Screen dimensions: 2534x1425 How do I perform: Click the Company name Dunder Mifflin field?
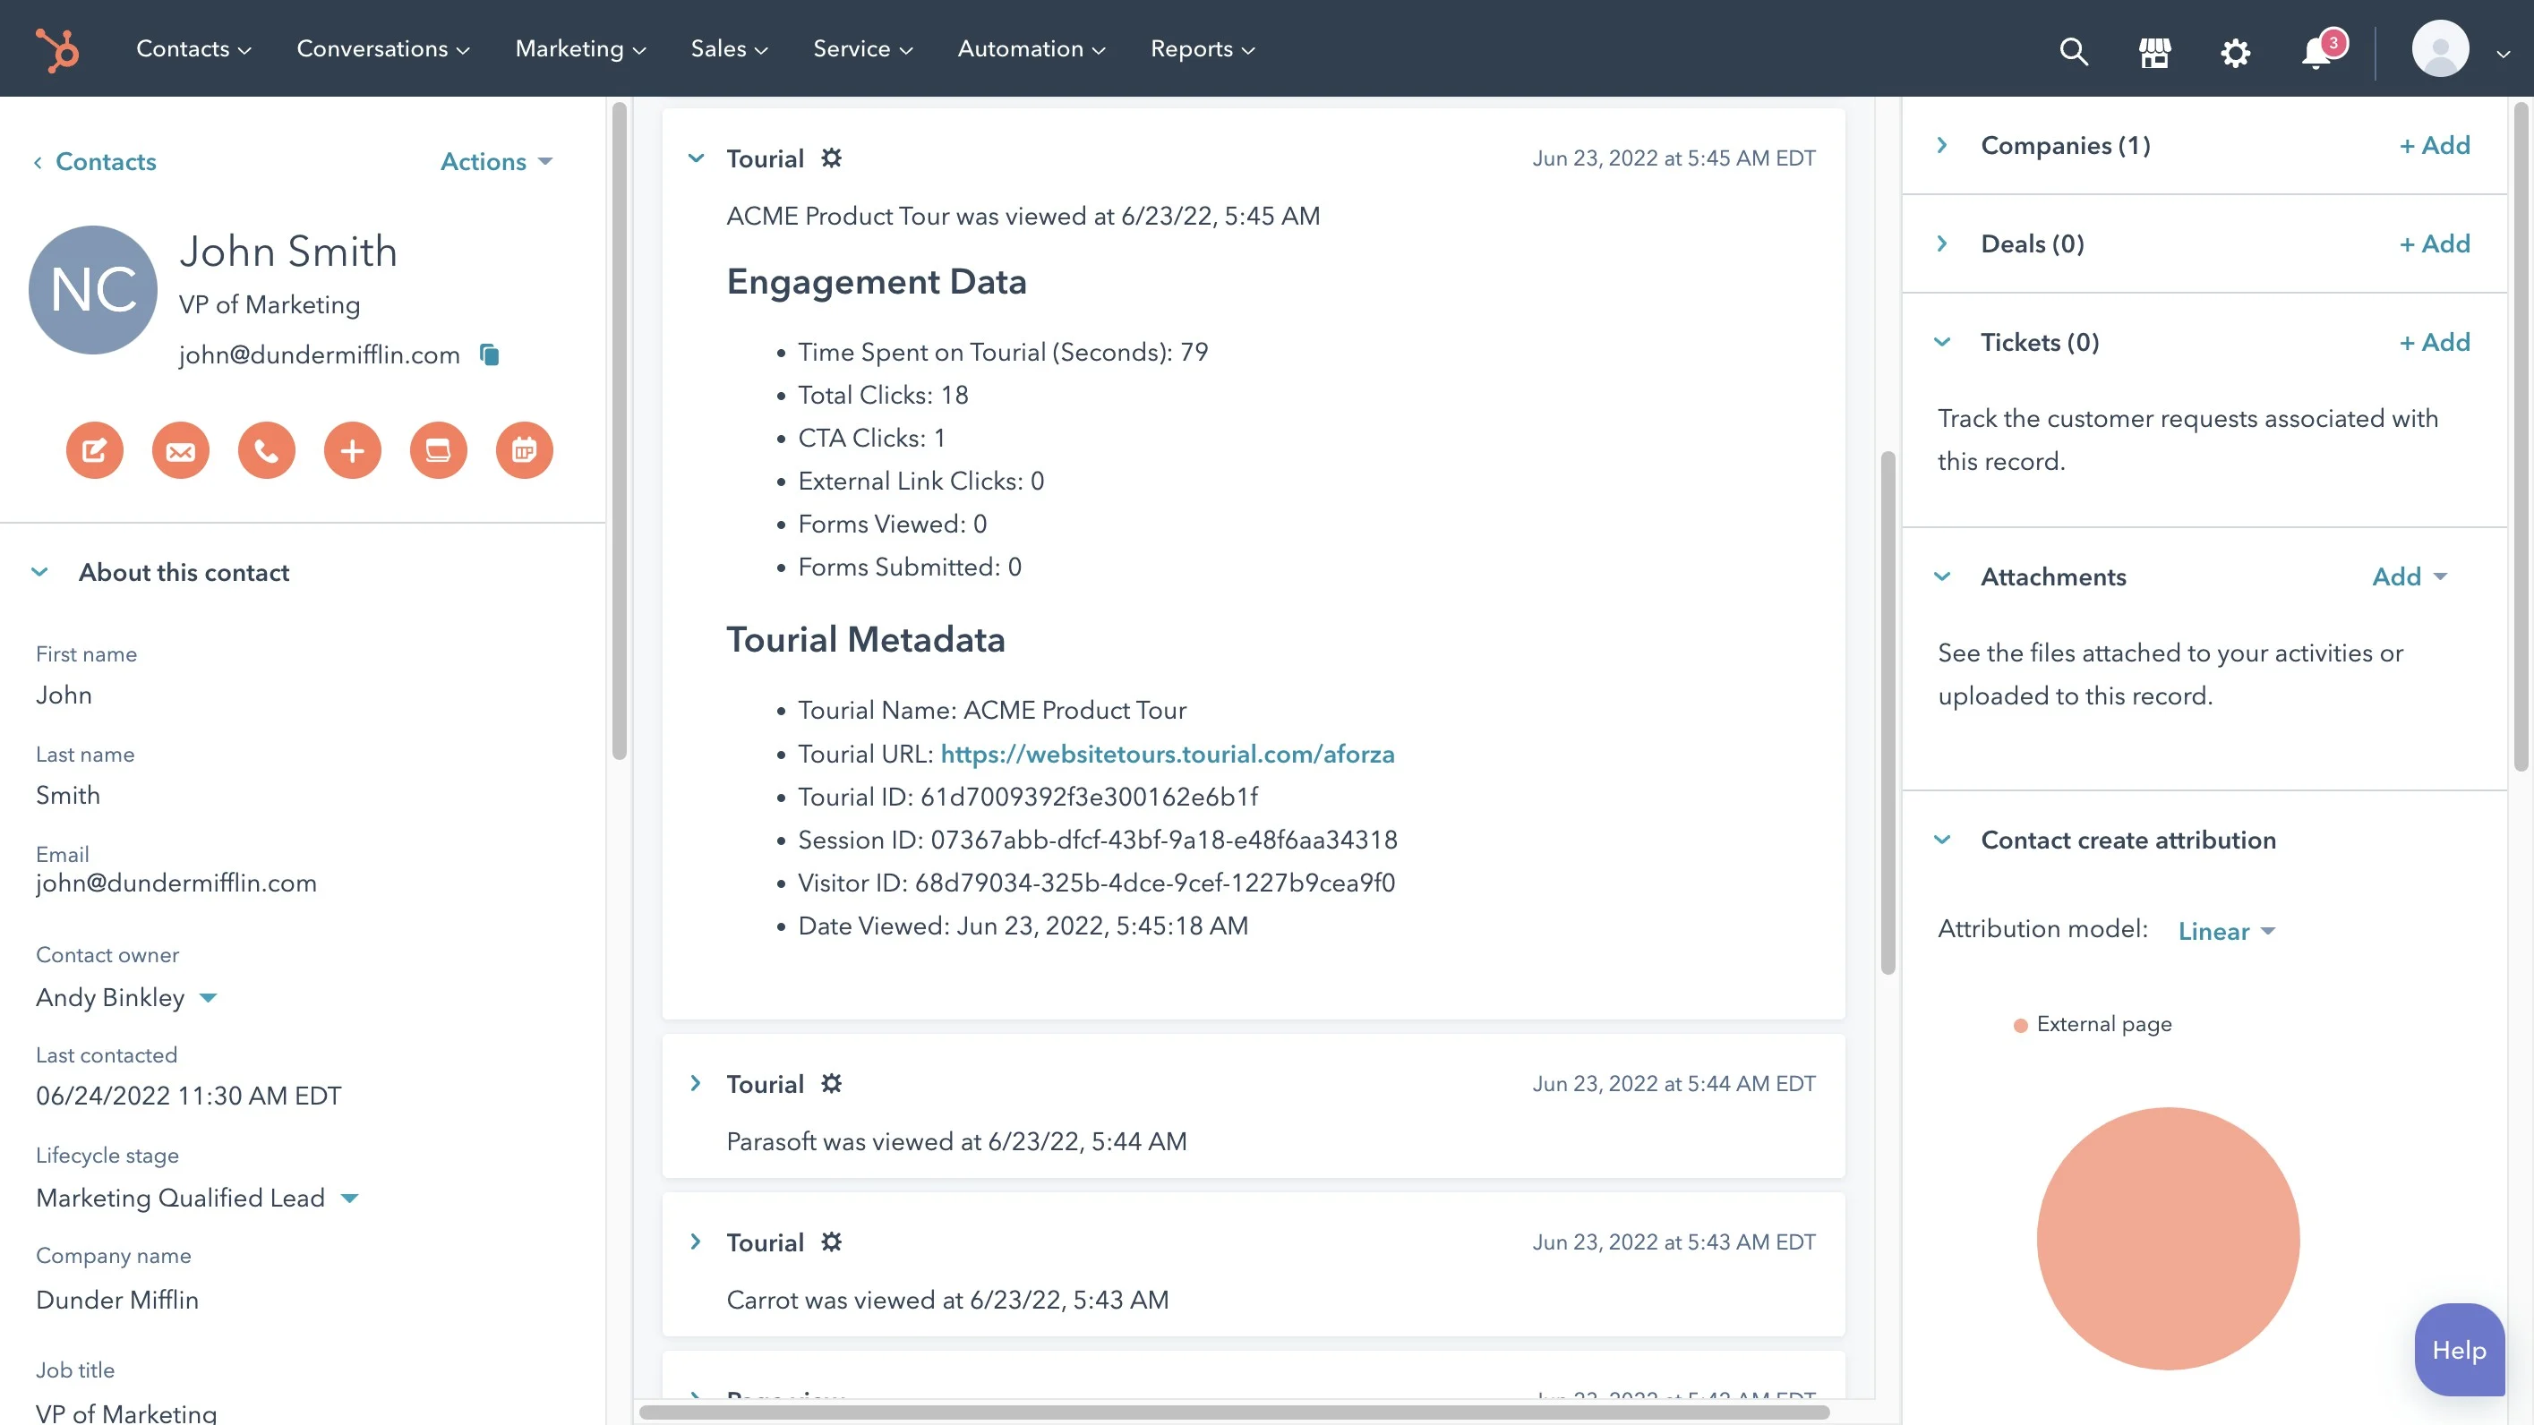[117, 1299]
